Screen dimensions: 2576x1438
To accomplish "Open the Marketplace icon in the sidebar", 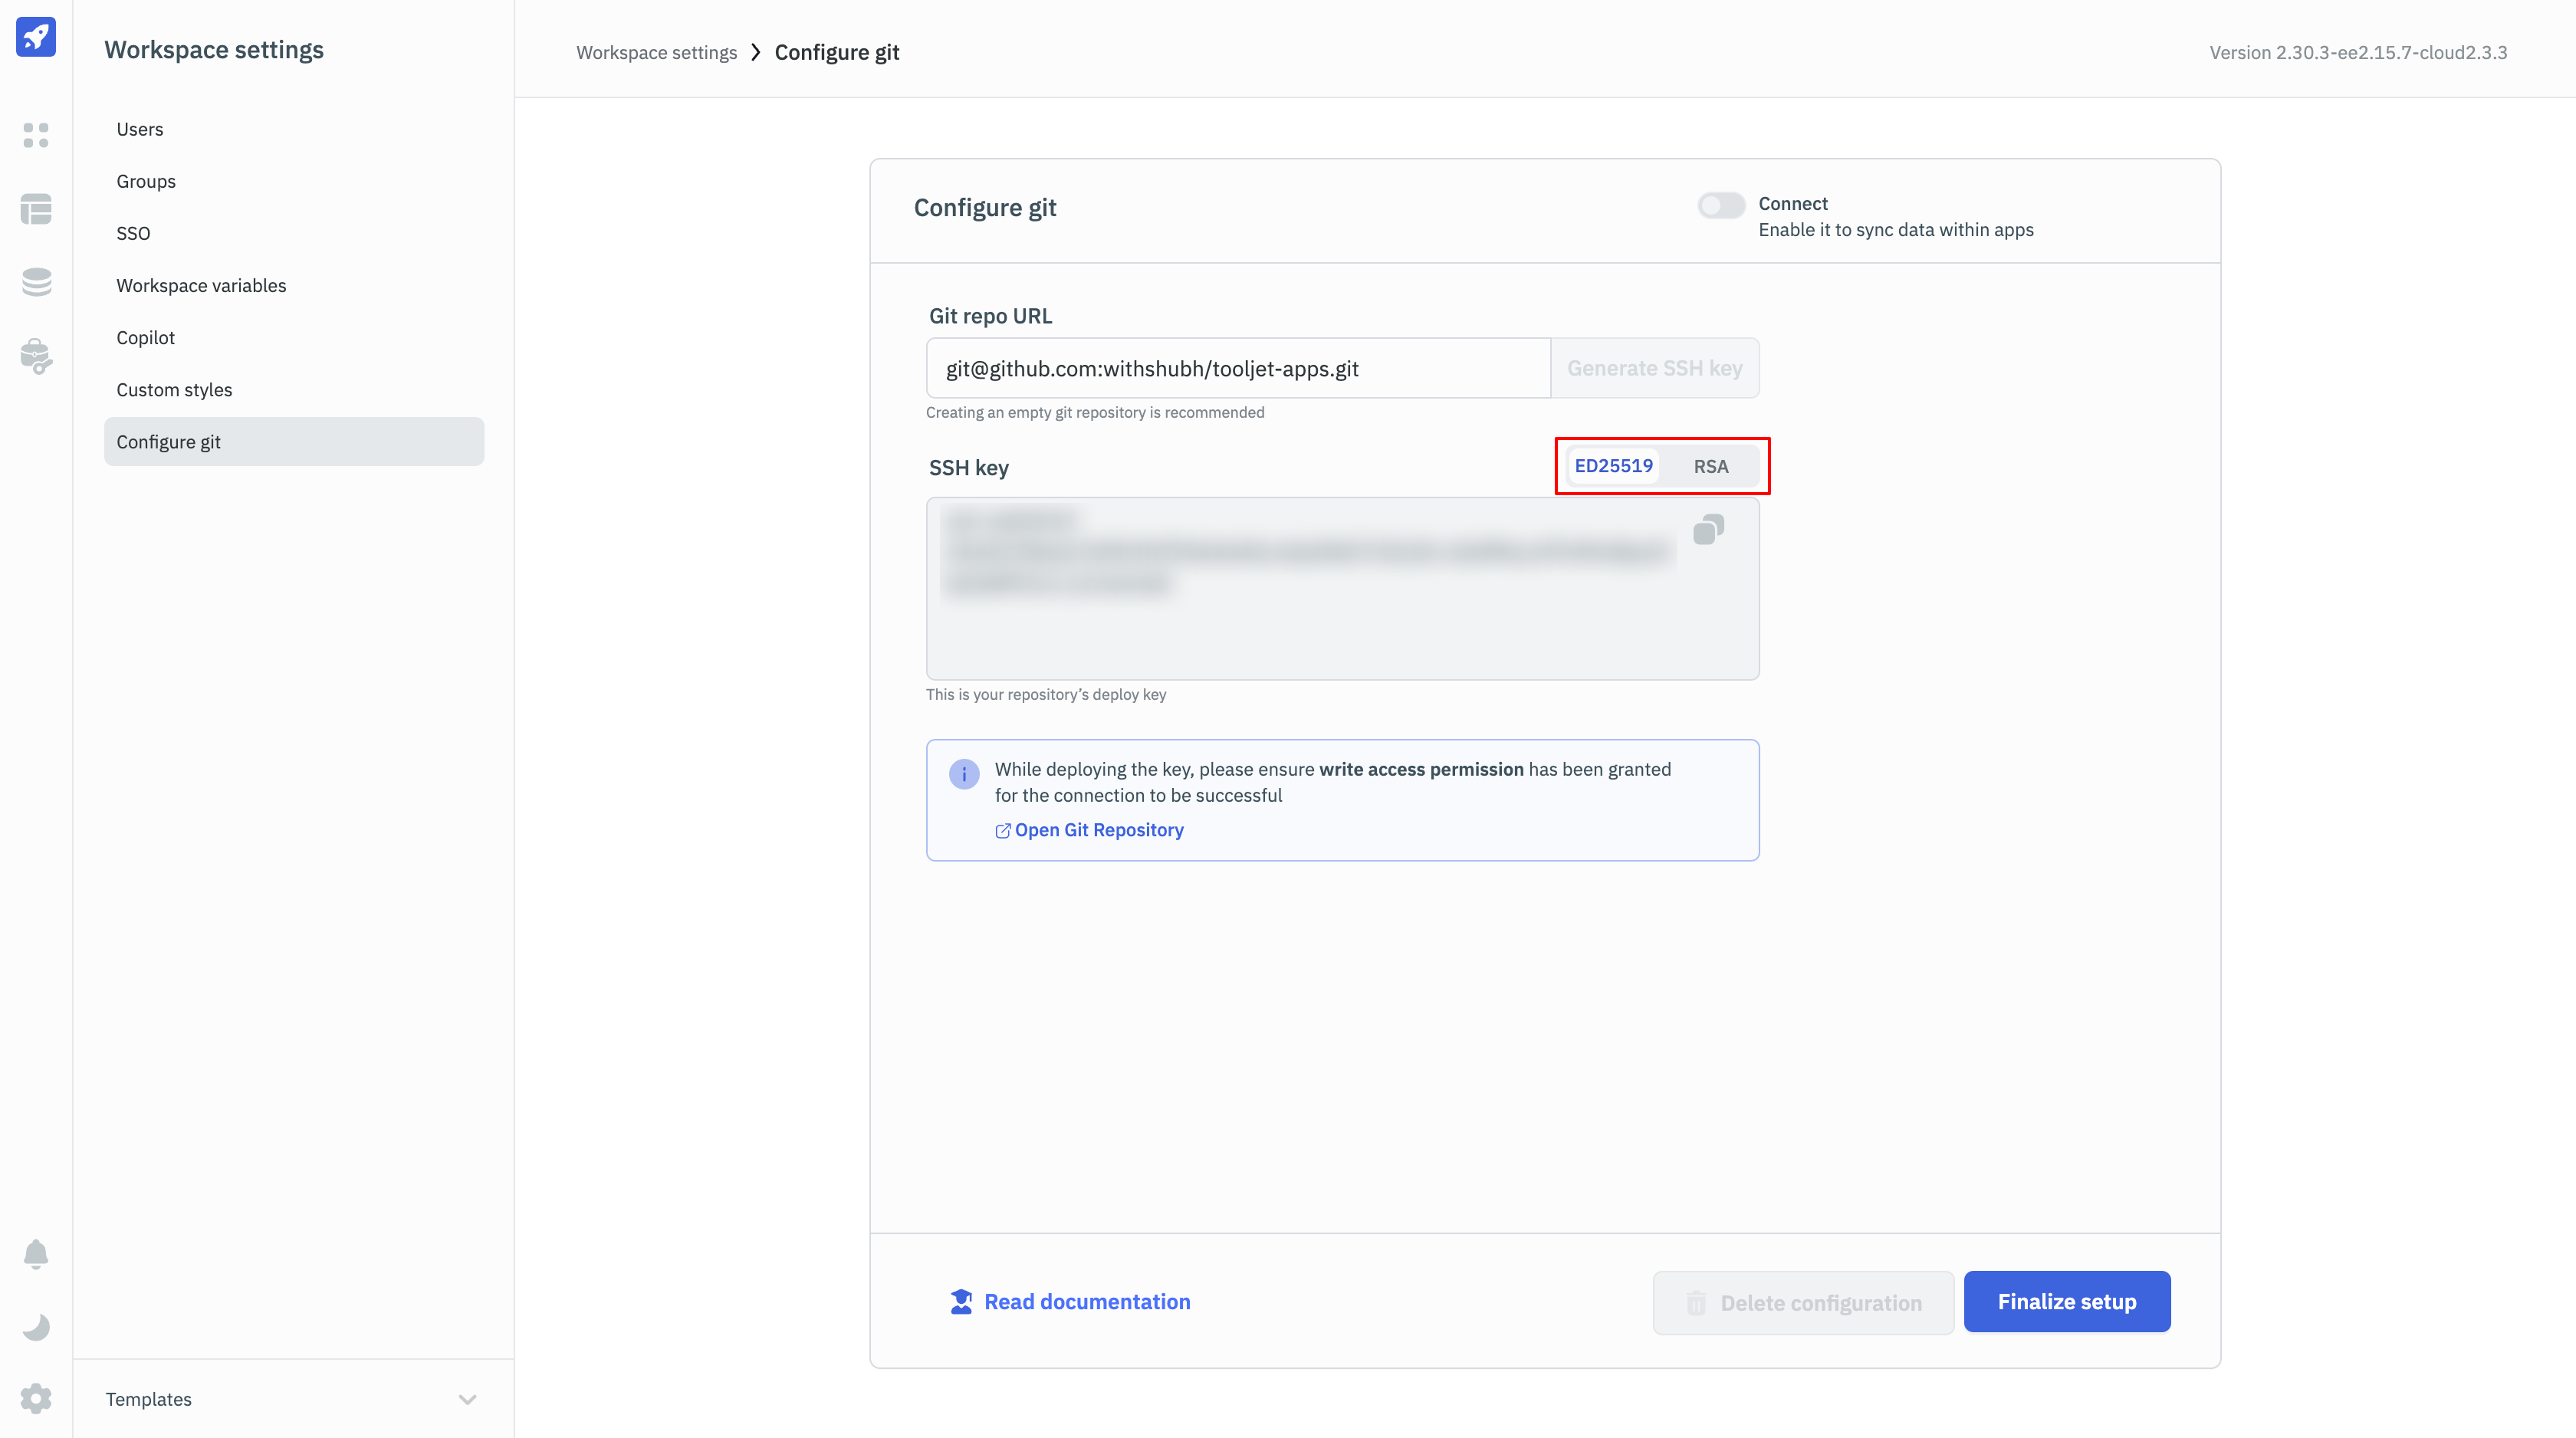I will (x=36, y=356).
